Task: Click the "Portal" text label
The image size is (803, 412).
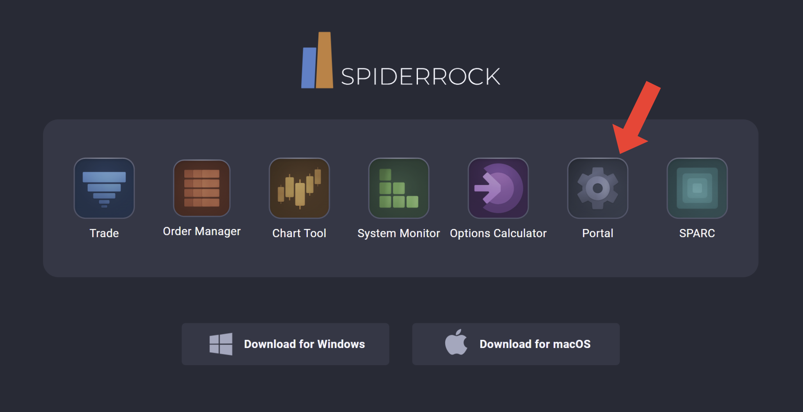Action: point(597,233)
